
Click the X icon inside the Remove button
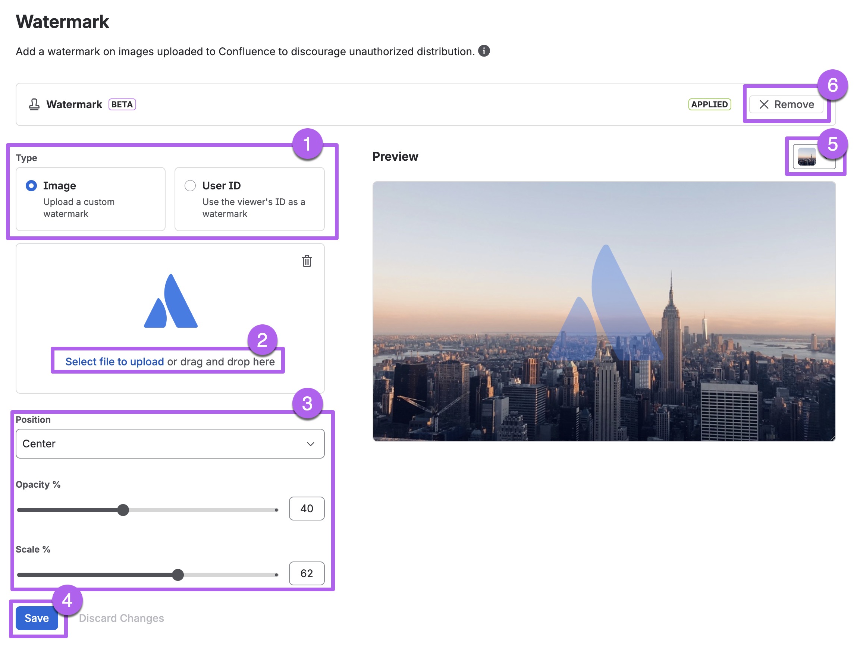click(x=764, y=104)
